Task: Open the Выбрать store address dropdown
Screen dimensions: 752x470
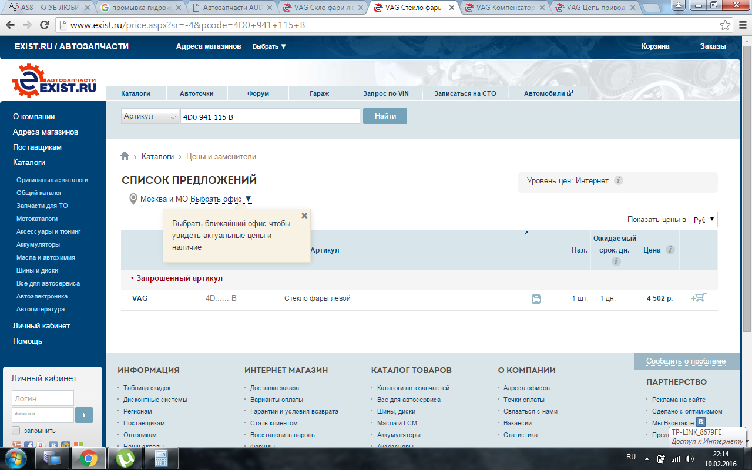Action: click(270, 46)
